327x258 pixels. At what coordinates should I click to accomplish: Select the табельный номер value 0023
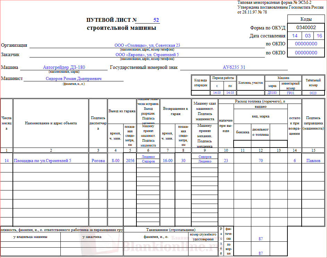pyautogui.click(x=313, y=93)
